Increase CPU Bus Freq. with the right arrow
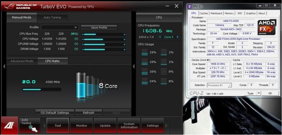Screen dimensions: 282x135 point(124,34)
